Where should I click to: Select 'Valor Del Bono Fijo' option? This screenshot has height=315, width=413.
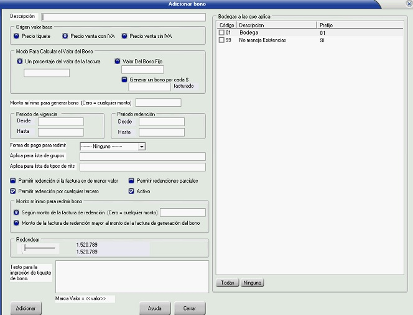[x=117, y=62]
